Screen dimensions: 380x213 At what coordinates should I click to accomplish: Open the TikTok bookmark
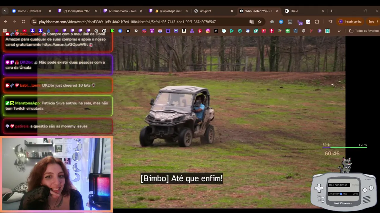pos(216,31)
